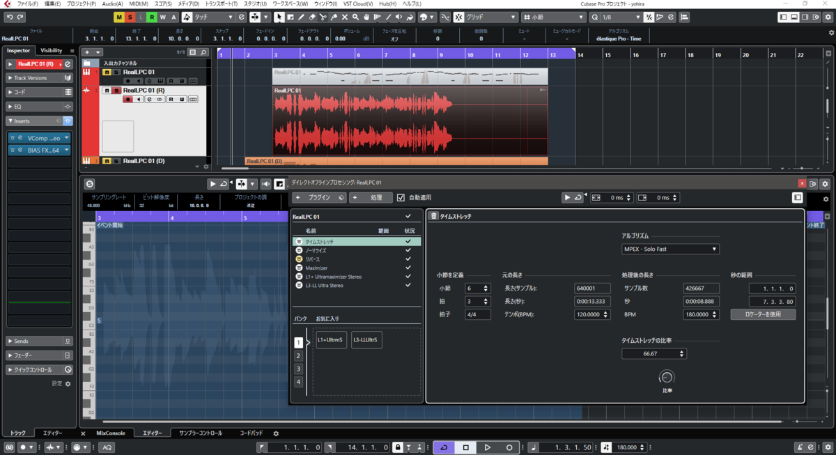Open the track search magnifier icon
836x455 pixels.
(x=203, y=52)
